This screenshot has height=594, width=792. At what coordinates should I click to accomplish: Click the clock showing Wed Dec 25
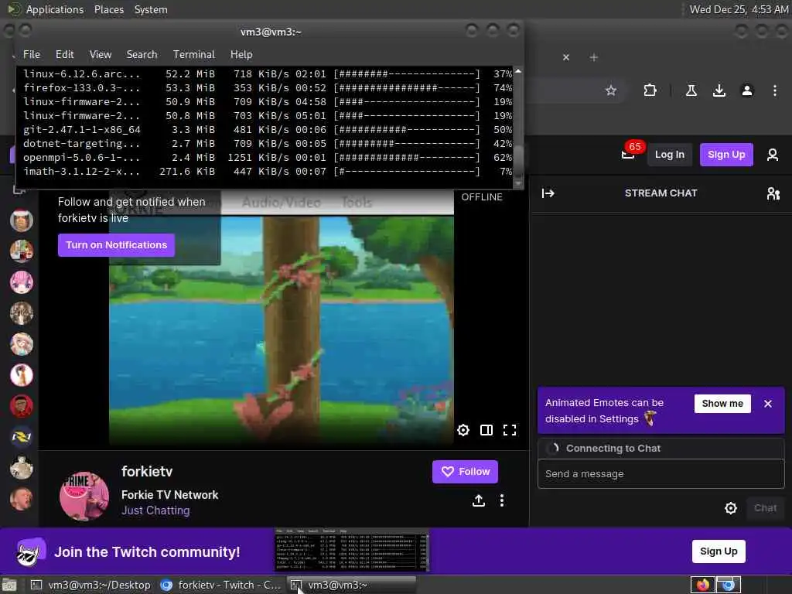739,9
